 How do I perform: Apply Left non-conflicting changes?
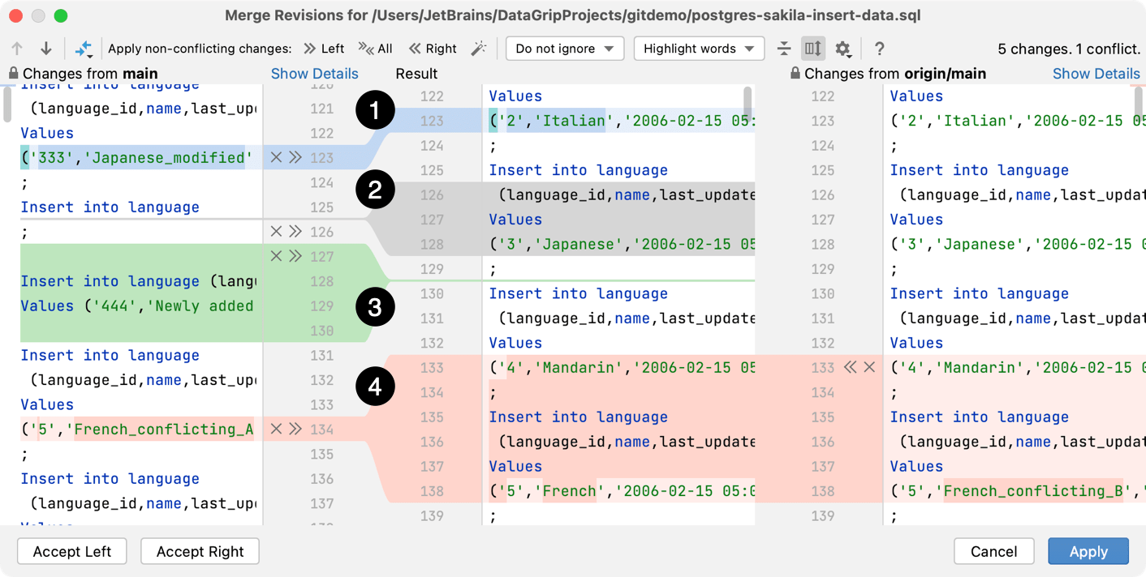tap(324, 48)
